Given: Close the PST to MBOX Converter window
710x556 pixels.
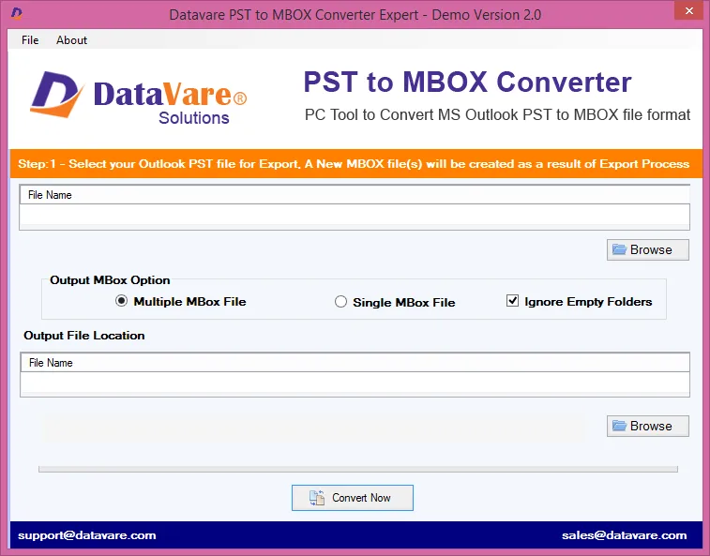Looking at the screenshot, I should (688, 10).
